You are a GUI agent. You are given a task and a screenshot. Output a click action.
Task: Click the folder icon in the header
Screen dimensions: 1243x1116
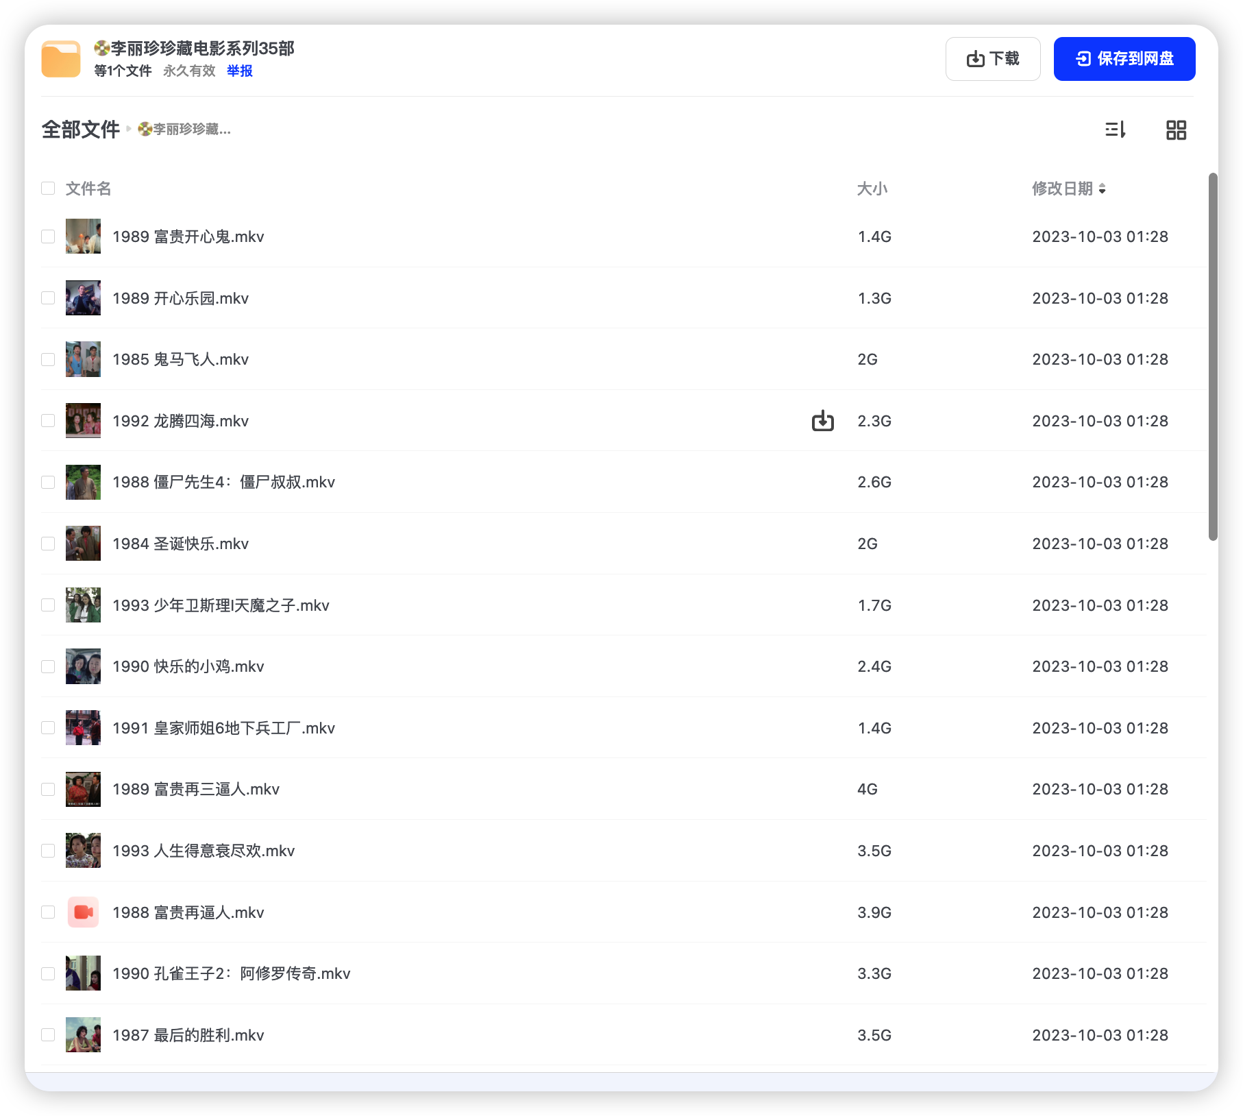61,59
